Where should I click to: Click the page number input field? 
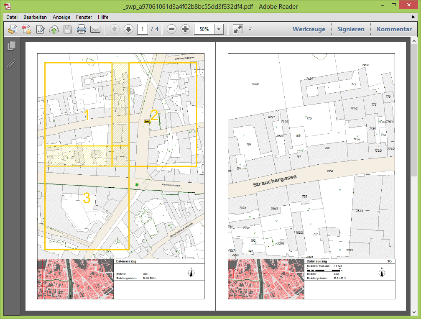(143, 29)
